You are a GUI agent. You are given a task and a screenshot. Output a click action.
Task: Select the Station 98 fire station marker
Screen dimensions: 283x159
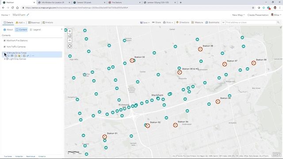coord(200,49)
